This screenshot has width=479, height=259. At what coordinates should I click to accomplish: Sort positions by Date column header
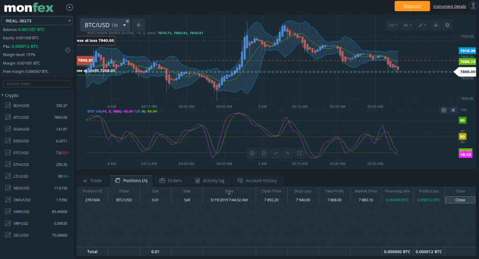pos(229,191)
